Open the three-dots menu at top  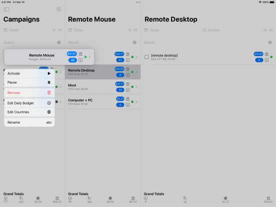138,2
